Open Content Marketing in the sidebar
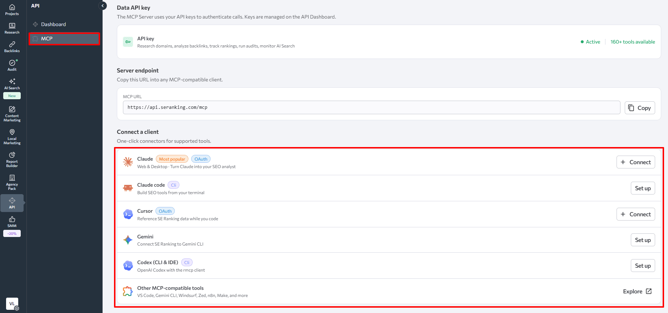668x313 pixels. (x=12, y=114)
